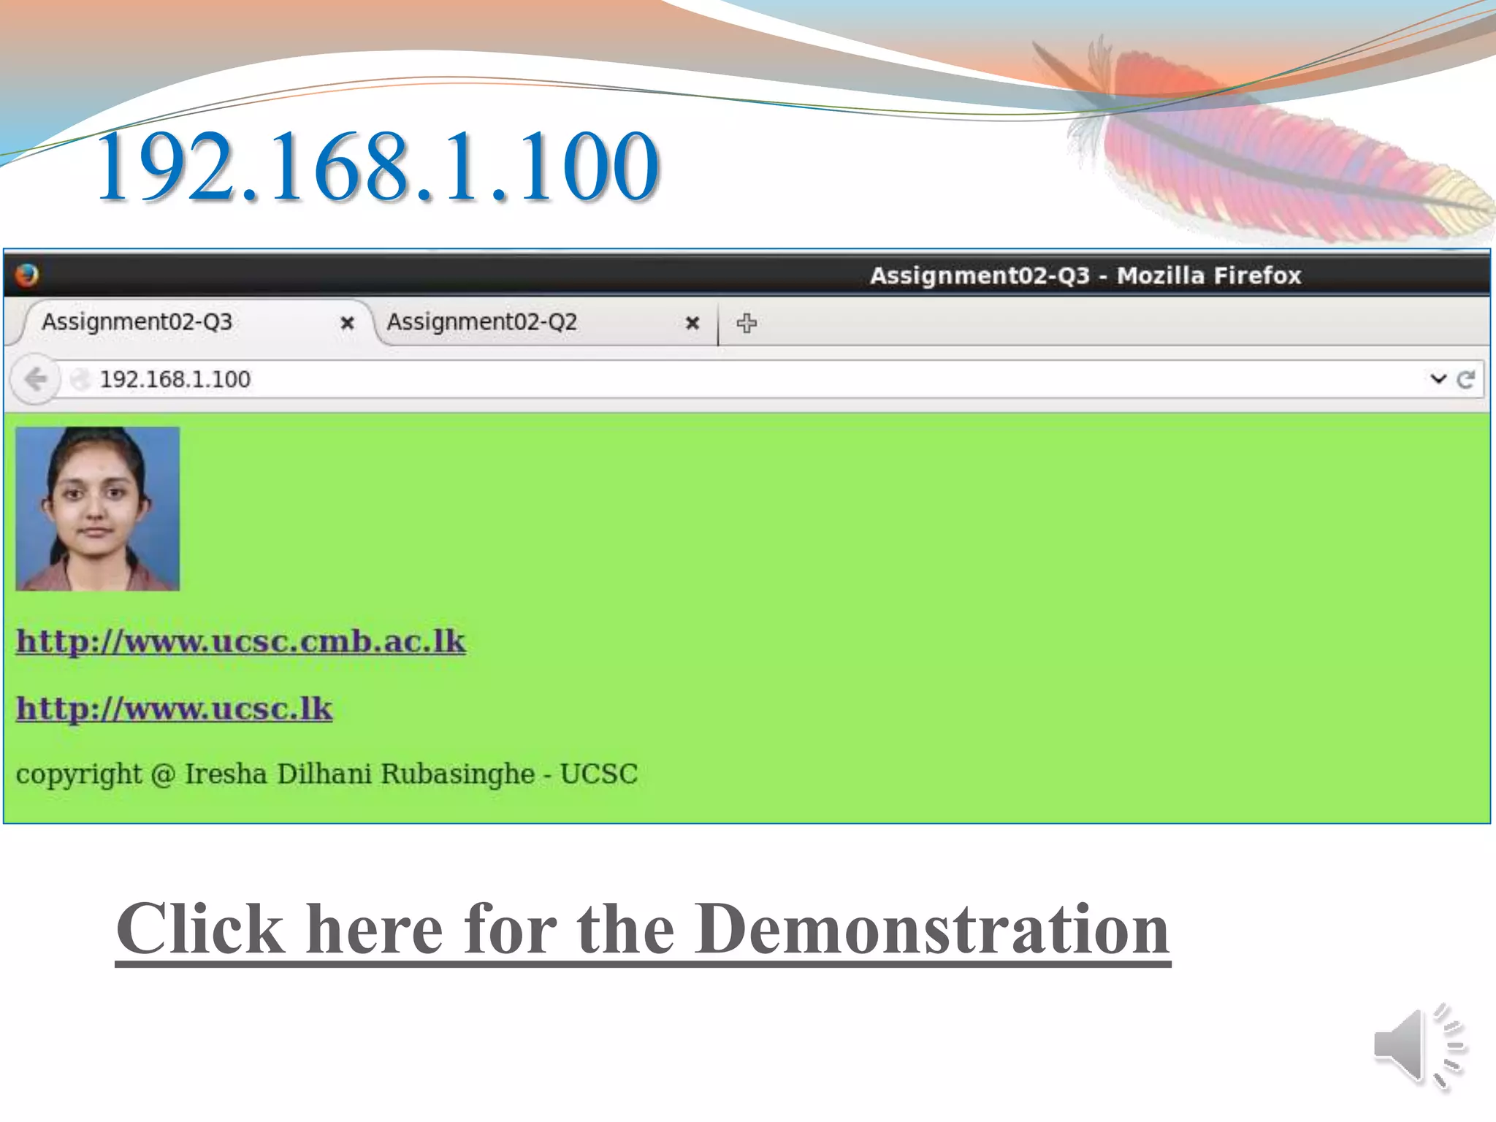This screenshot has width=1496, height=1122.
Task: Go back using the back arrow
Action: [35, 379]
